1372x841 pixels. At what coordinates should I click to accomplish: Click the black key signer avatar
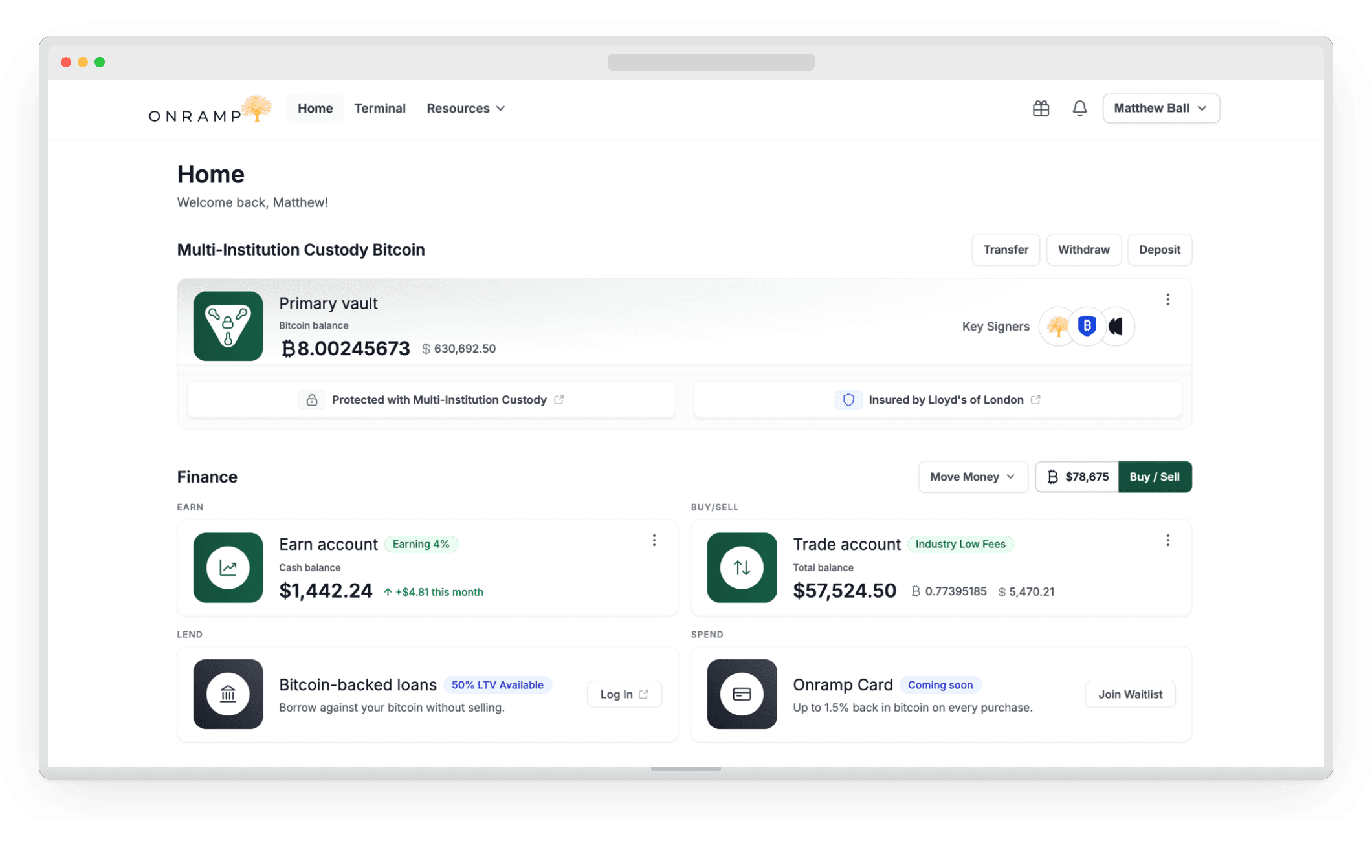click(x=1116, y=326)
